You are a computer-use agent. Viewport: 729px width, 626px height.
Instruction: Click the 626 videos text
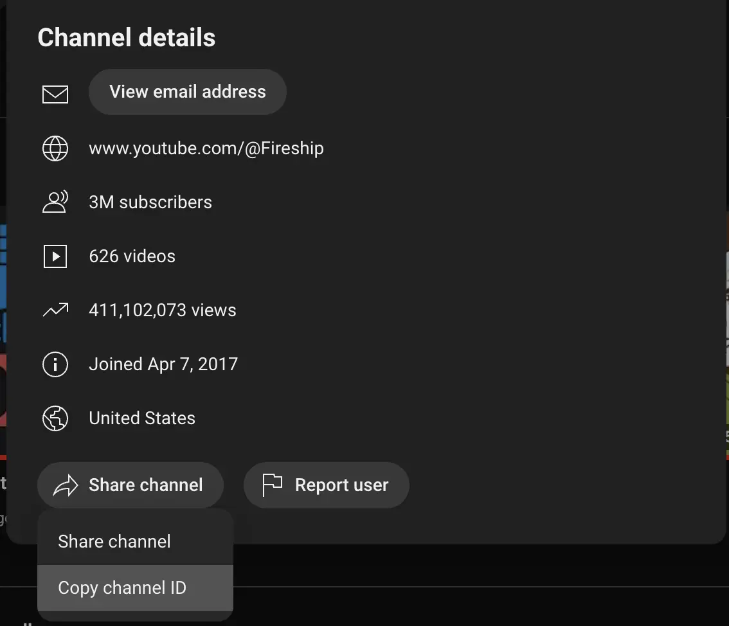pyautogui.click(x=132, y=256)
